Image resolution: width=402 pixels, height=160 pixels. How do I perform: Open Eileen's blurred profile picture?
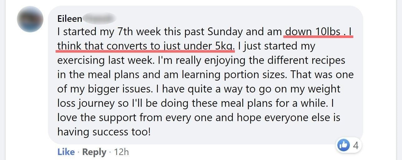30,19
